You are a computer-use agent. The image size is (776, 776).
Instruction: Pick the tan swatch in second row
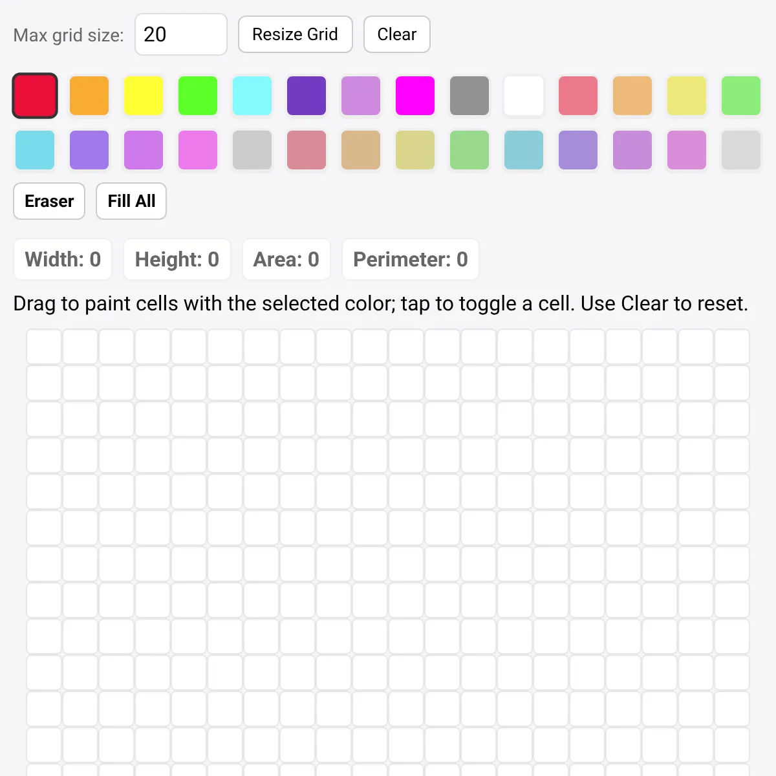pyautogui.click(x=361, y=150)
